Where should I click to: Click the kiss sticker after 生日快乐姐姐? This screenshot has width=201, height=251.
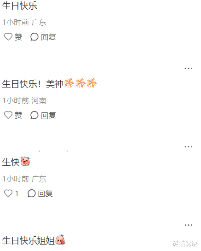60,239
